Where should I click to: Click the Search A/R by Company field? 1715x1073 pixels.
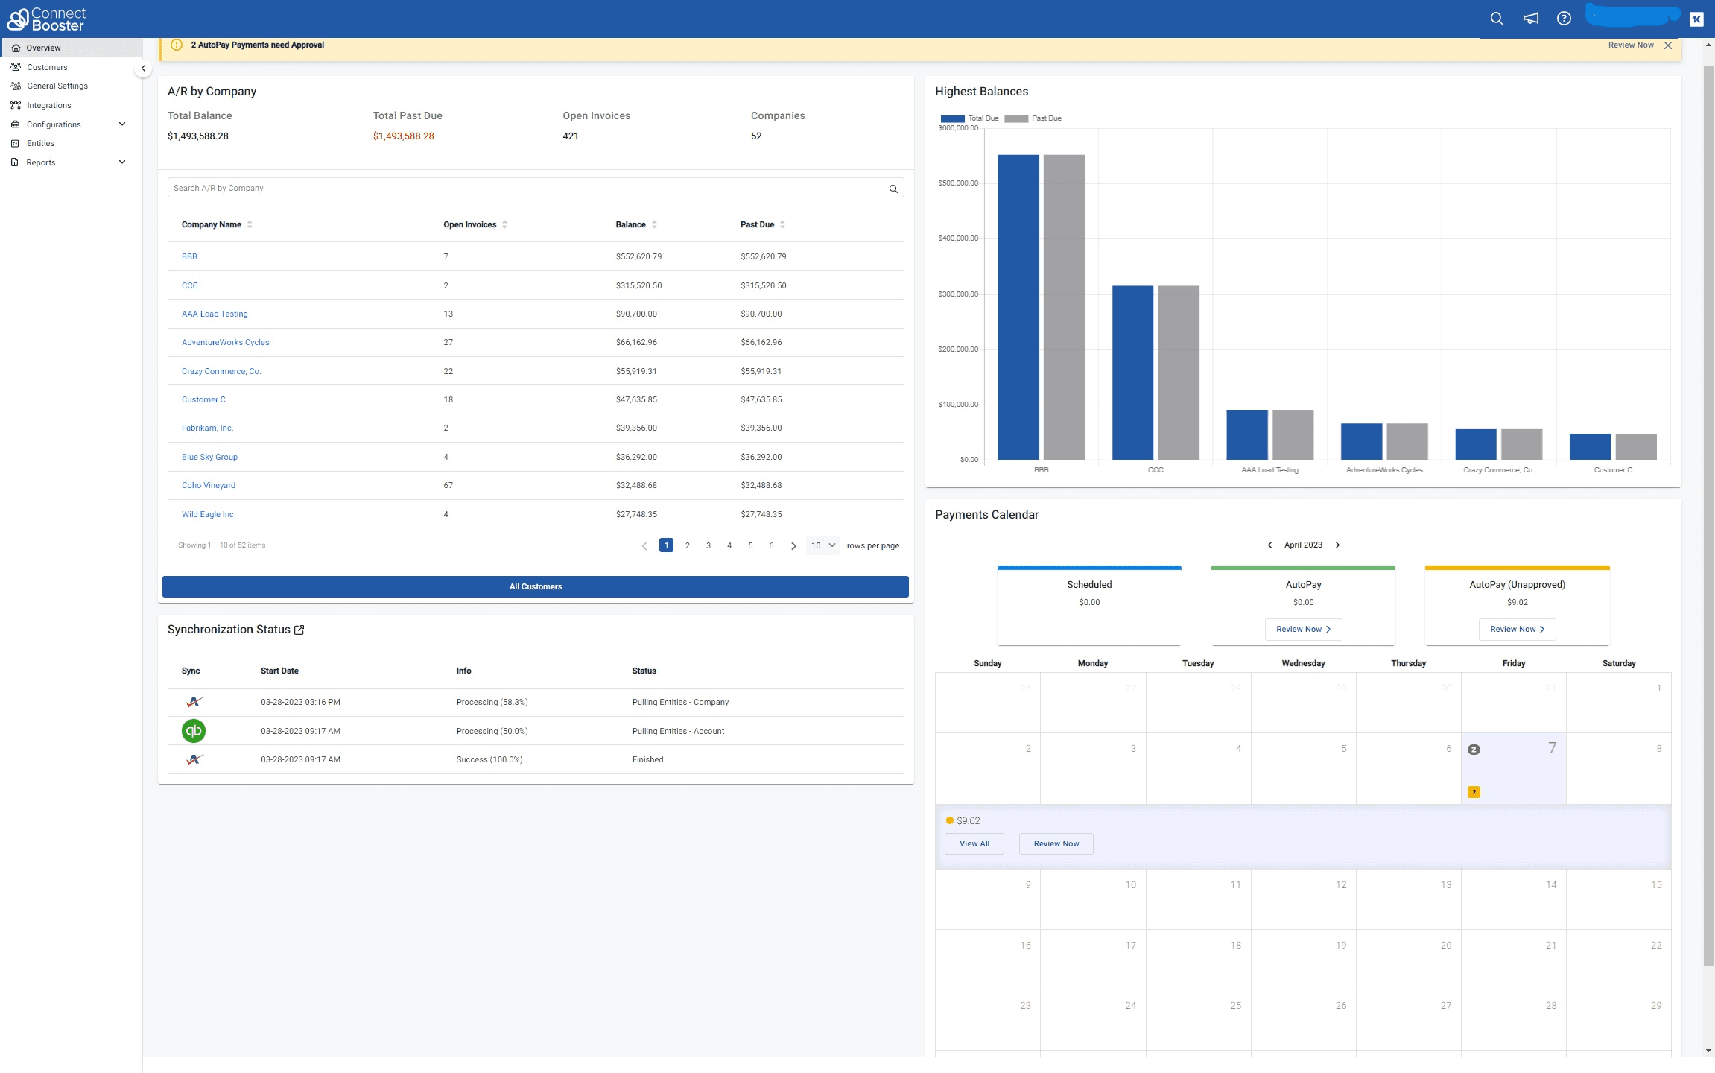(x=522, y=188)
